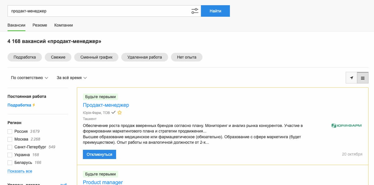Enable the Россия region checkbox
This screenshot has width=374, height=185.
click(10, 131)
